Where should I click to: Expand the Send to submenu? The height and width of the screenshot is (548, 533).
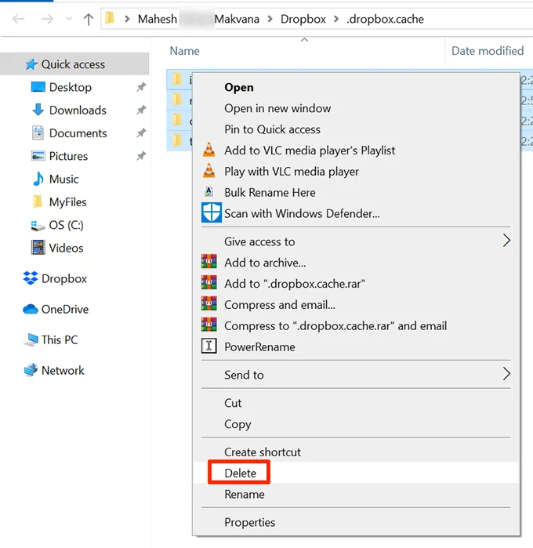(356, 375)
